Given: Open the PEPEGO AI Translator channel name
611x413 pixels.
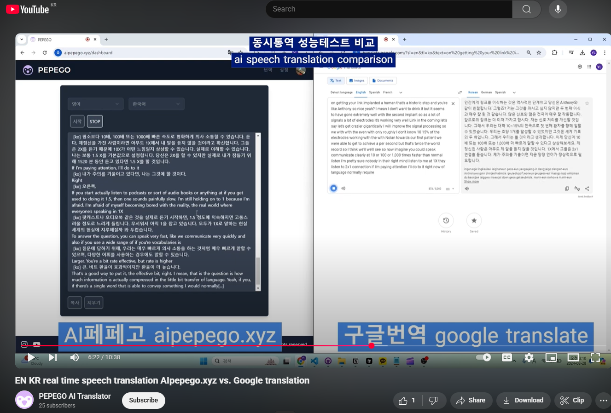Looking at the screenshot, I should click(x=75, y=396).
